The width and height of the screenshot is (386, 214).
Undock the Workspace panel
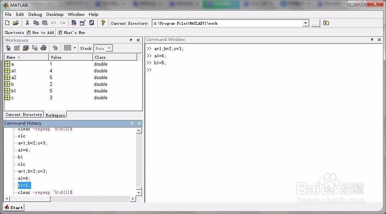(x=131, y=40)
